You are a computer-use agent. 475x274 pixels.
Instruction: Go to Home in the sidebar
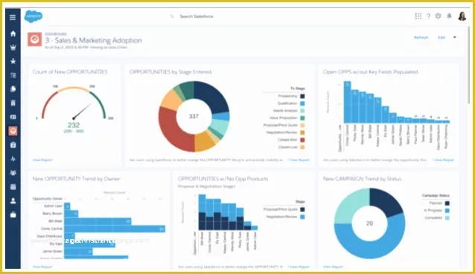point(13,34)
